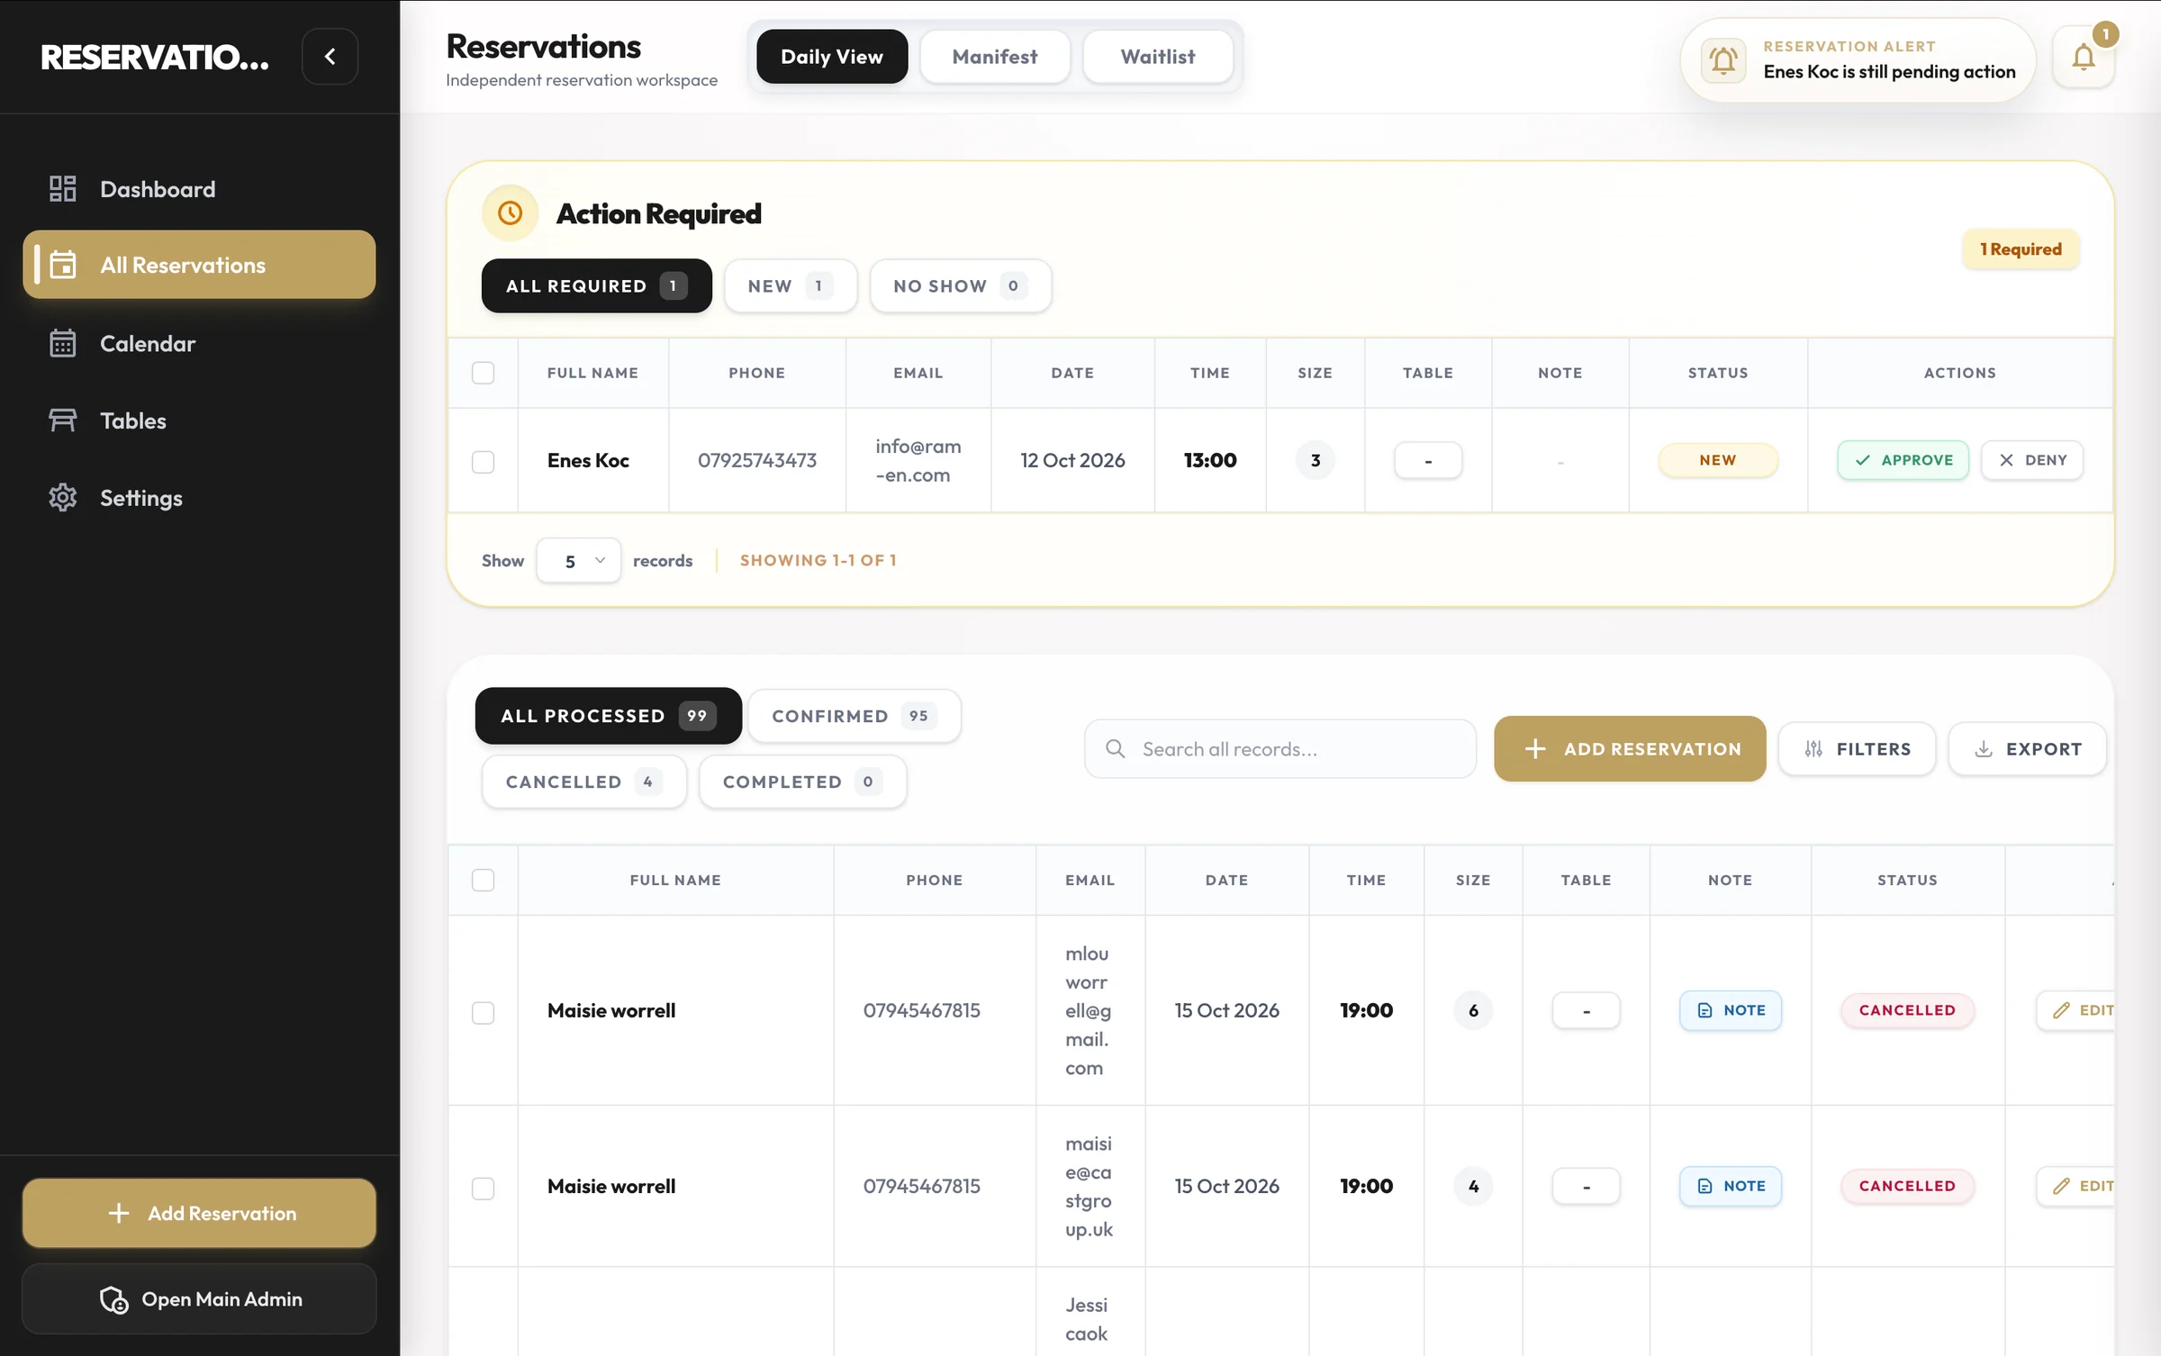Click Enes Koc's phone number 07925743473

pyautogui.click(x=757, y=460)
